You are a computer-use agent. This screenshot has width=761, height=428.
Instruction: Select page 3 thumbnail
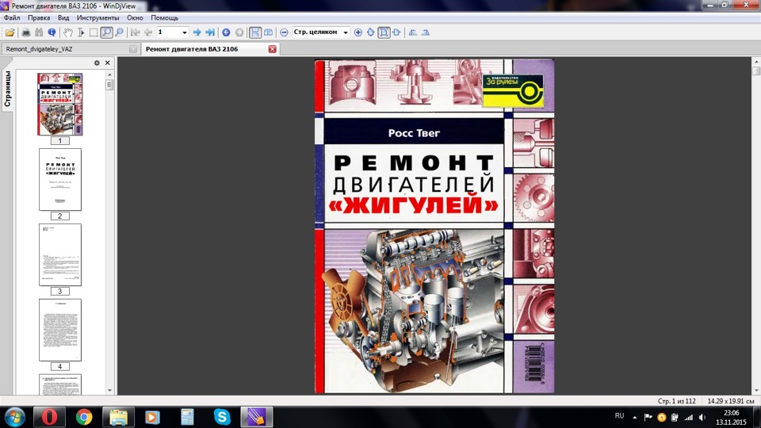coord(60,254)
